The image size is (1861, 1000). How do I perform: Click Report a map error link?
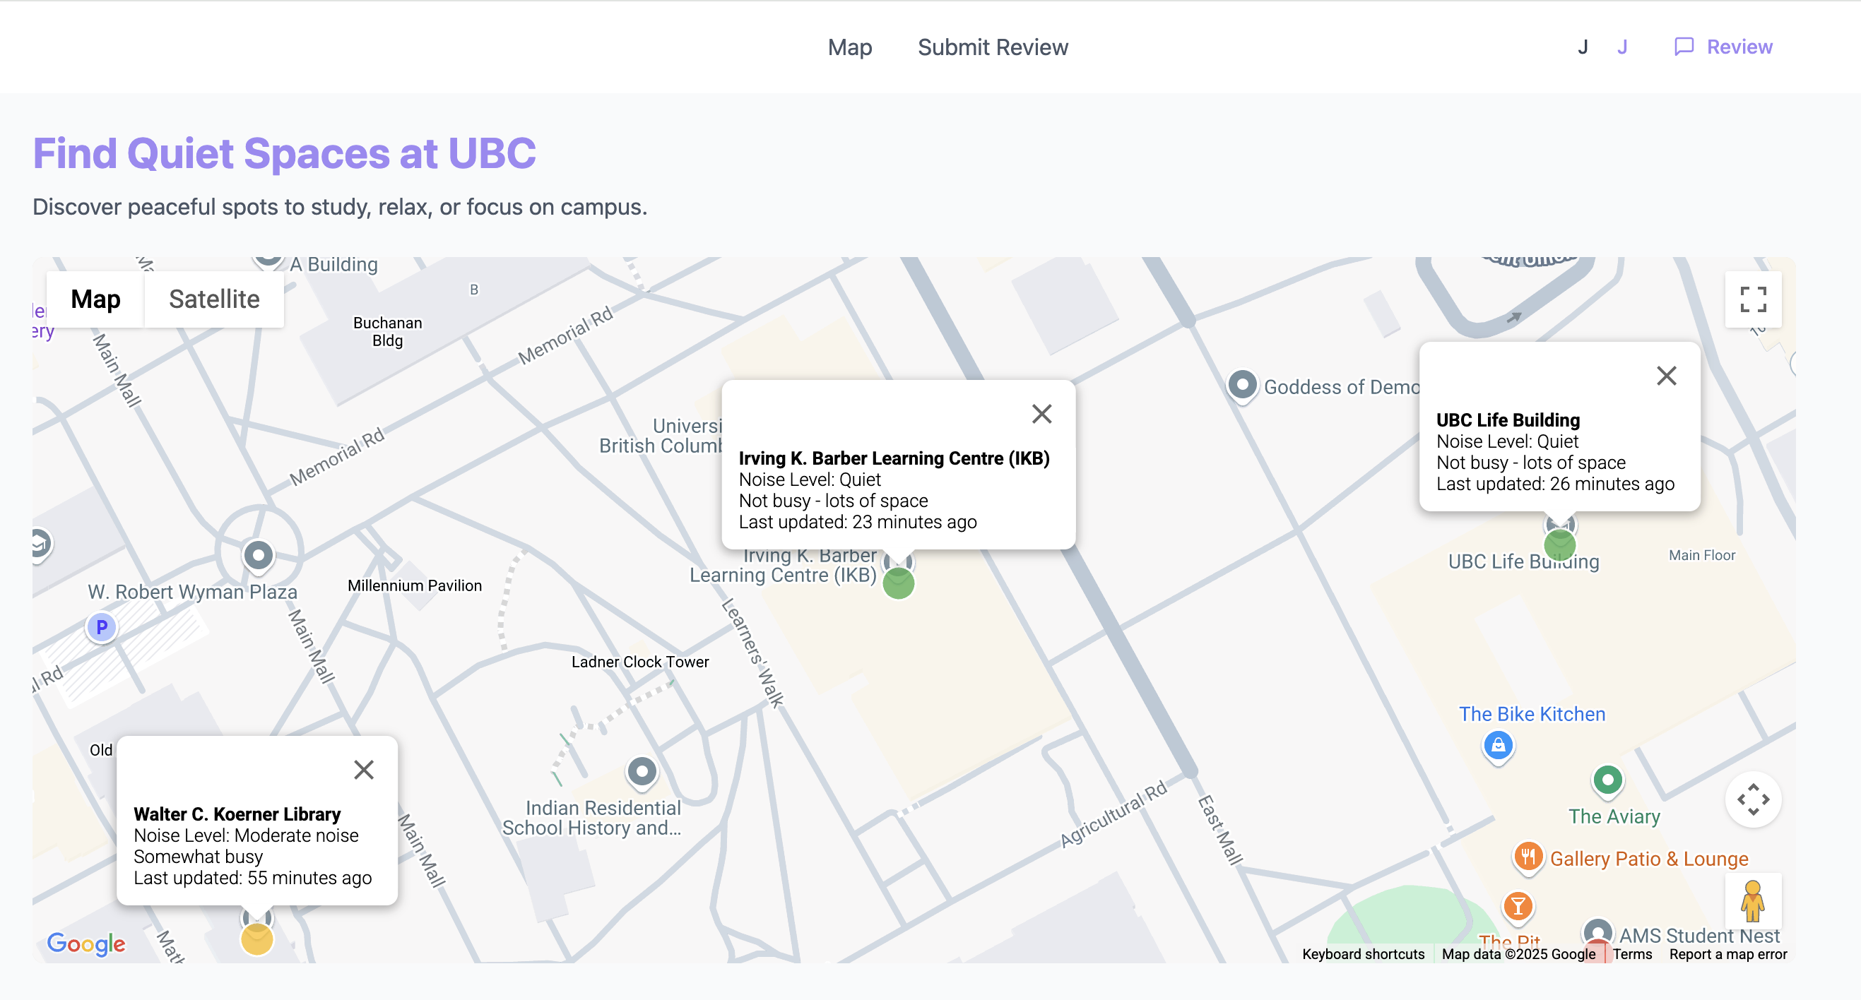[x=1727, y=954]
